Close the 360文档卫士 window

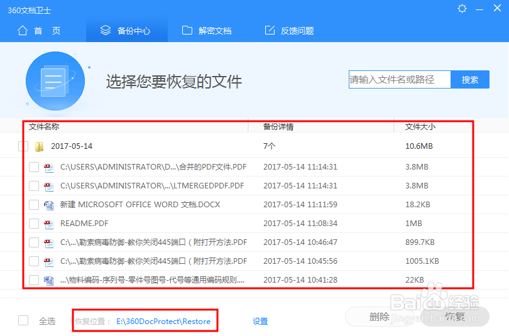(x=497, y=8)
